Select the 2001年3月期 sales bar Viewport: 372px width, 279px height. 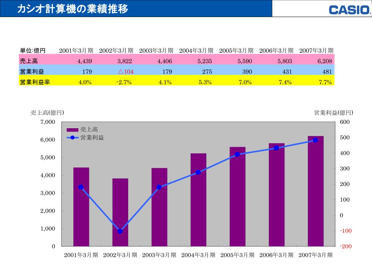[81, 207]
